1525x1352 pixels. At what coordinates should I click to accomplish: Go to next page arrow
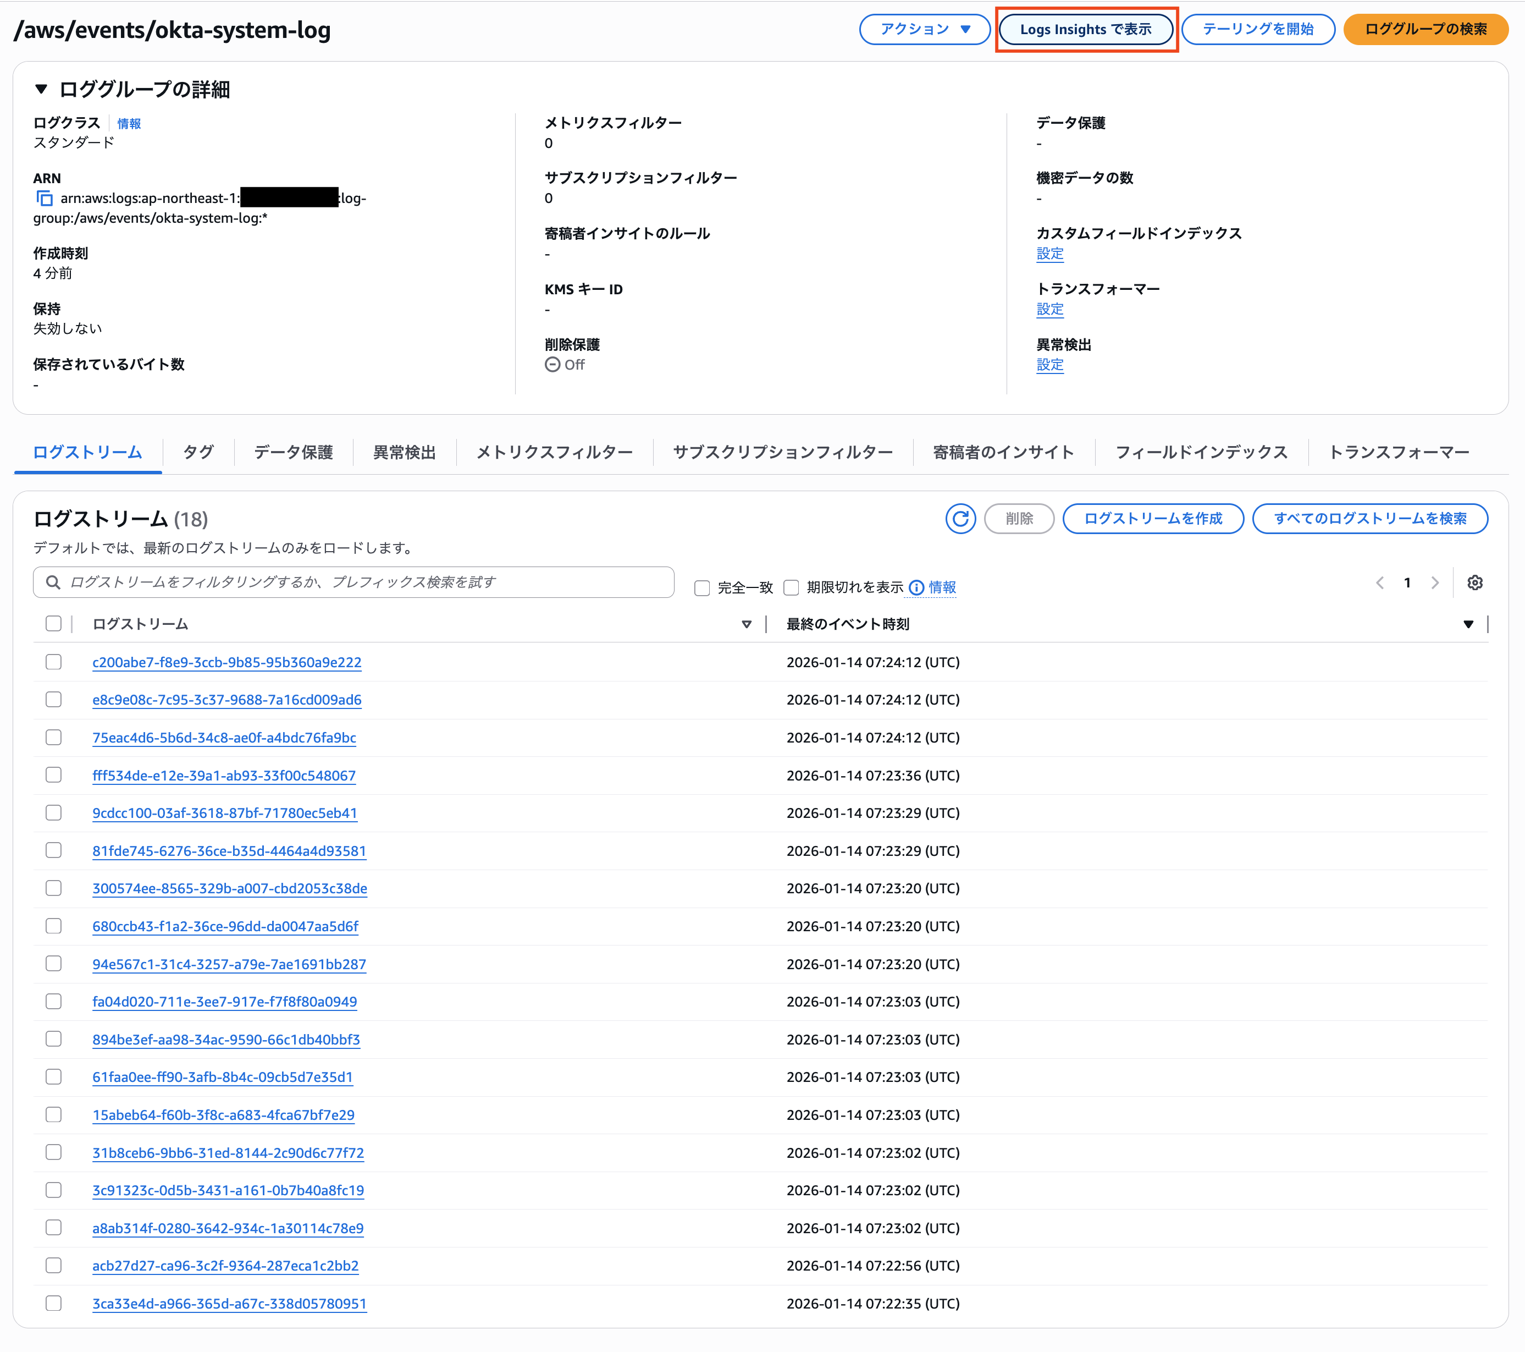coord(1435,583)
